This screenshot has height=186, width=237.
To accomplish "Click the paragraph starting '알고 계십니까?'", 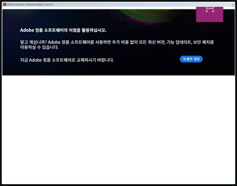I will [x=117, y=45].
